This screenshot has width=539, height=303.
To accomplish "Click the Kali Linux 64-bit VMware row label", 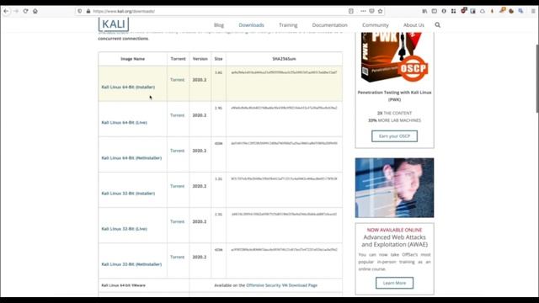I will point(124,285).
